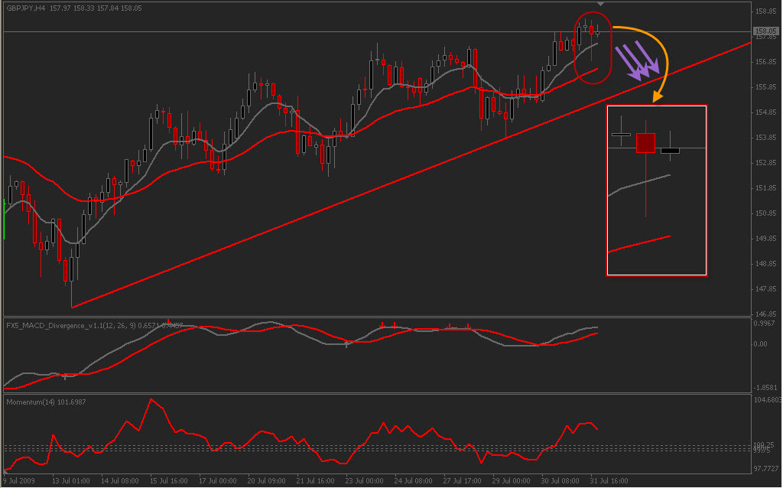The height and width of the screenshot is (488, 783).
Task: Click the 158.85 price scale label
Action: tap(766, 11)
